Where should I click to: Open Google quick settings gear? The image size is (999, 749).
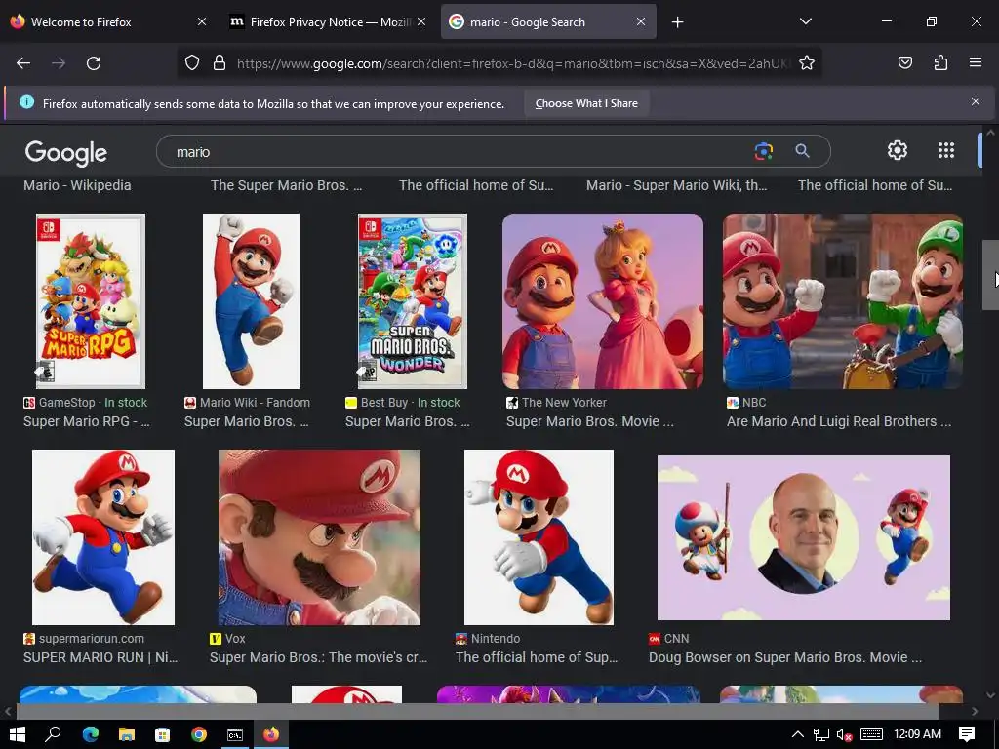coord(898,150)
